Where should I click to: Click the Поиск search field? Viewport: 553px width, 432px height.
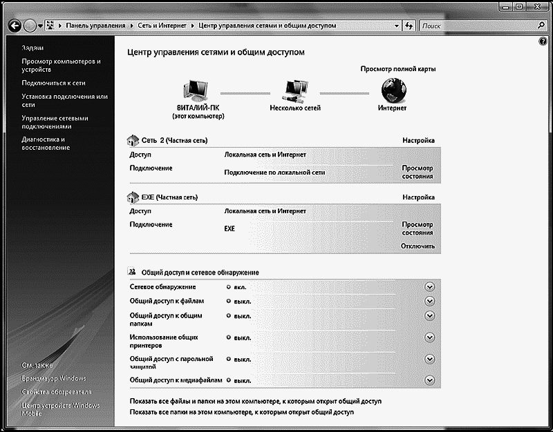tap(477, 26)
